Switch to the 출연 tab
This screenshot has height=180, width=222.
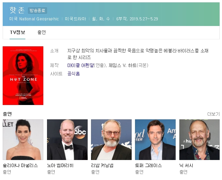pos(42,32)
